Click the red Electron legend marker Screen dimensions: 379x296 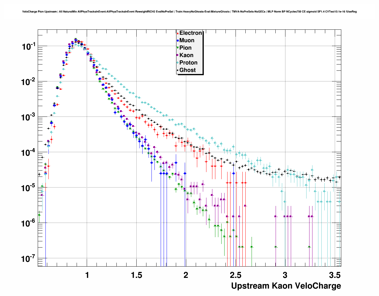pos(178,33)
